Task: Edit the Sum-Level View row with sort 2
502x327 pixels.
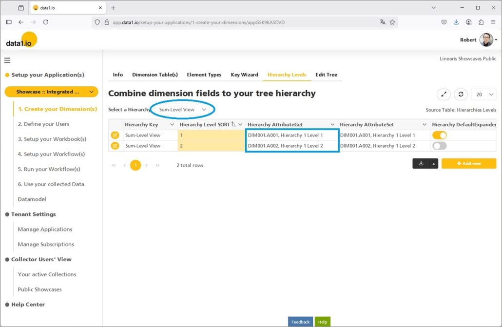Action: tap(115, 146)
